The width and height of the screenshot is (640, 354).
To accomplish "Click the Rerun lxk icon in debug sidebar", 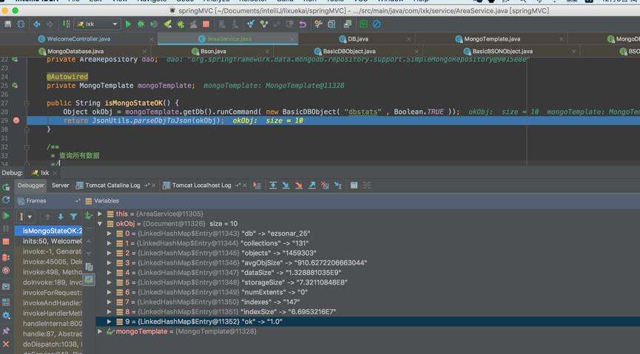I will click(x=6, y=187).
